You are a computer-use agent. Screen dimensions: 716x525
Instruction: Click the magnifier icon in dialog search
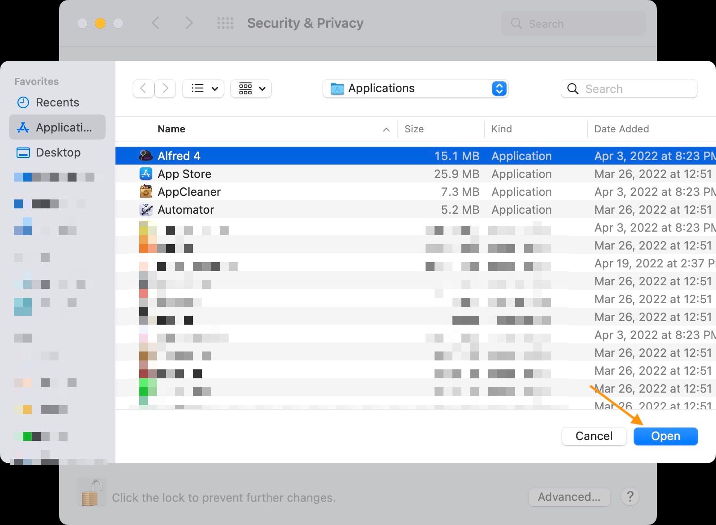[x=573, y=89]
